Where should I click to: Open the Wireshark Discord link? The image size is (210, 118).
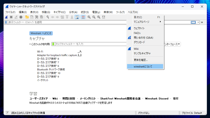157,99
